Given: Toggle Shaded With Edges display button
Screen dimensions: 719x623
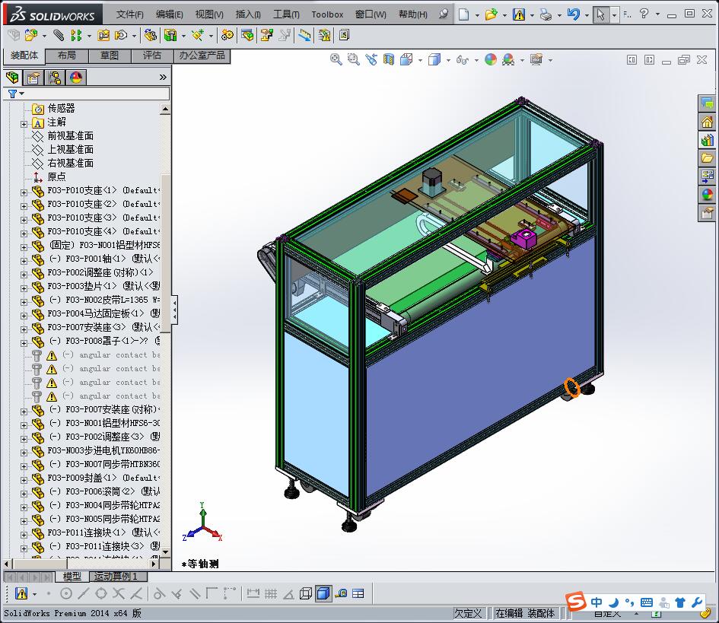Looking at the screenshot, I should click(x=323, y=593).
